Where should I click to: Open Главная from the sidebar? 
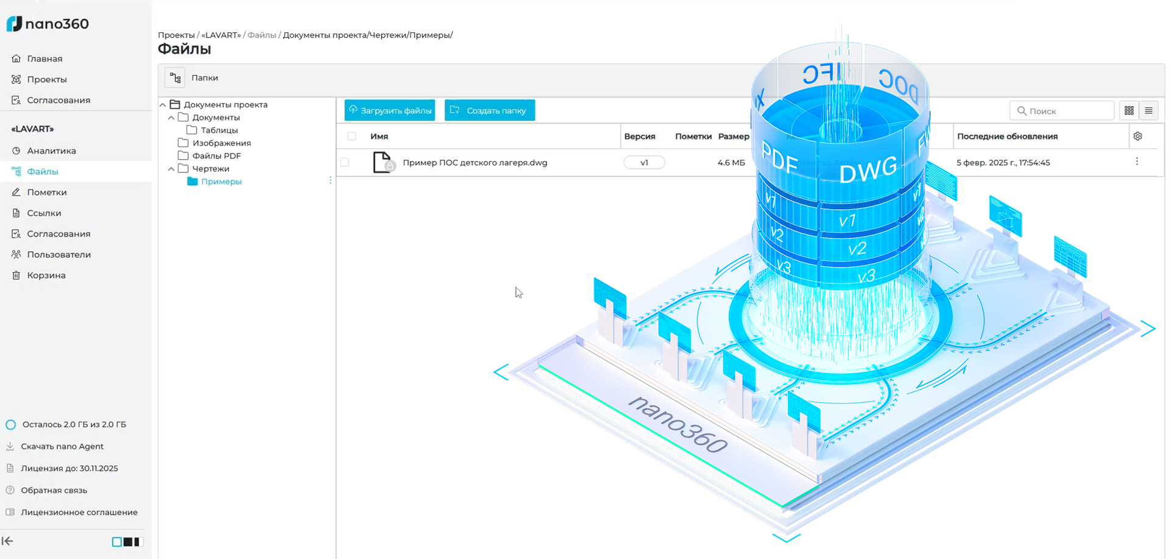pyautogui.click(x=45, y=59)
